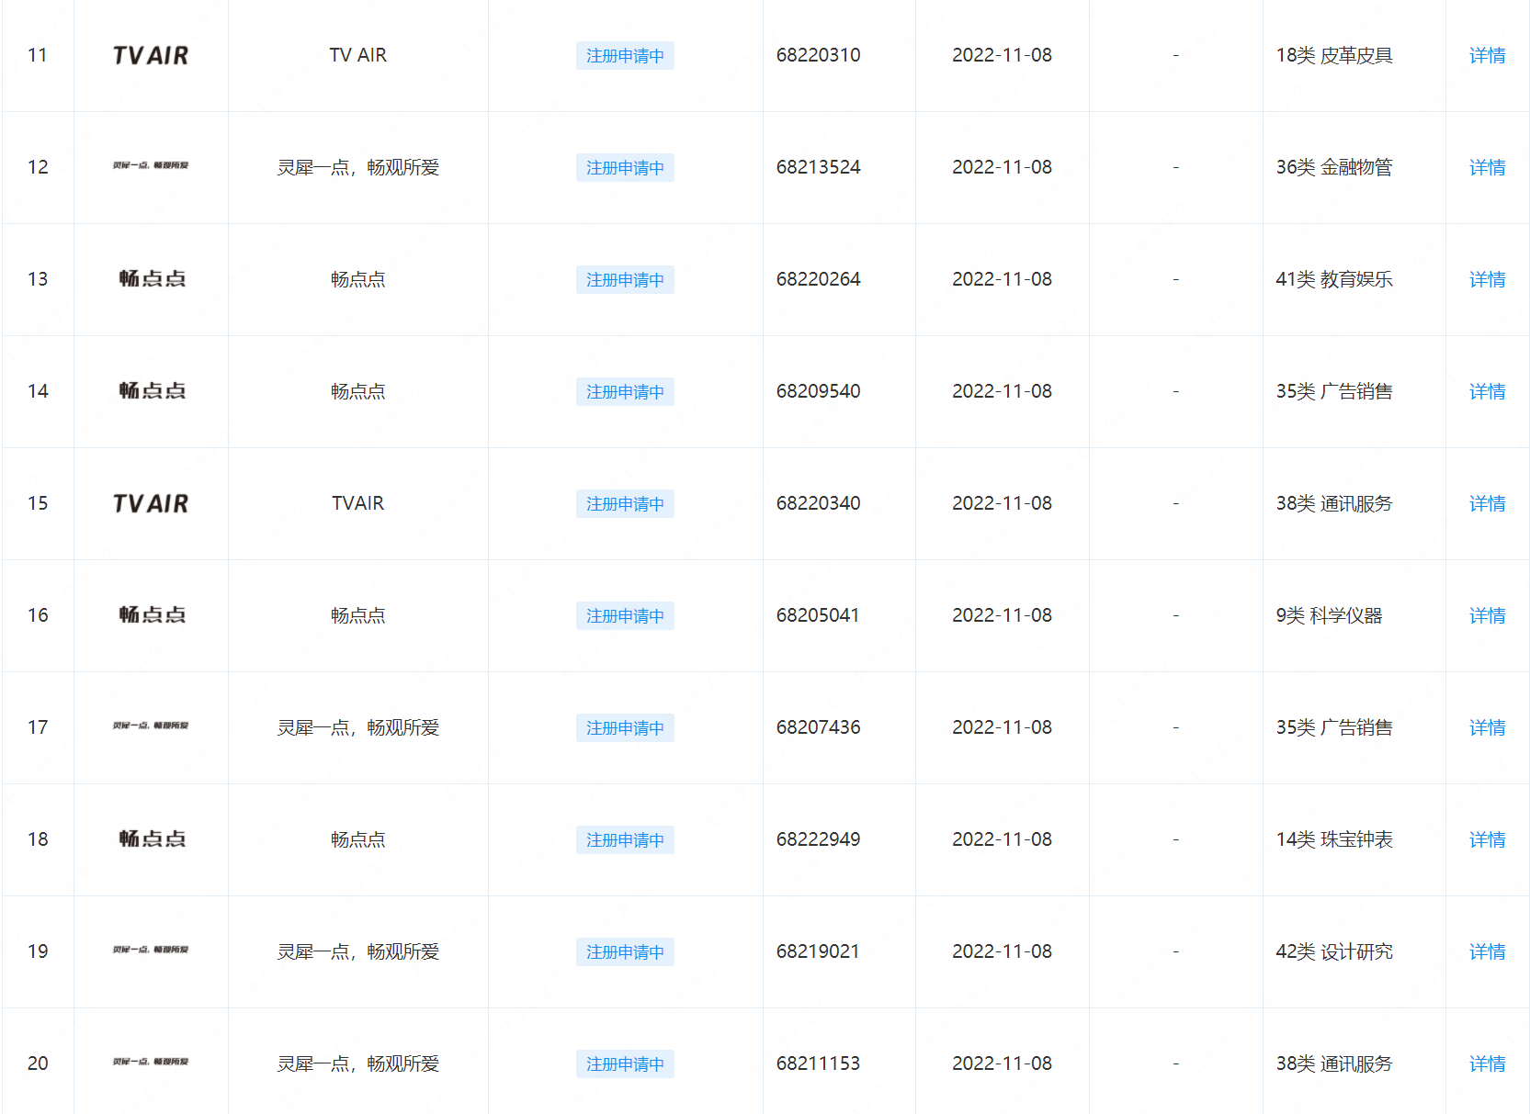This screenshot has height=1114, width=1530.
Task: Open details link for application 68205041
Action: click(1487, 616)
